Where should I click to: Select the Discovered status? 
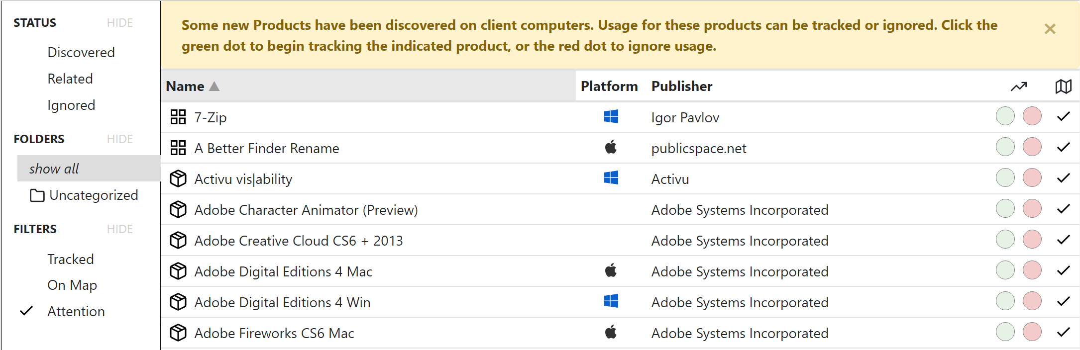81,52
